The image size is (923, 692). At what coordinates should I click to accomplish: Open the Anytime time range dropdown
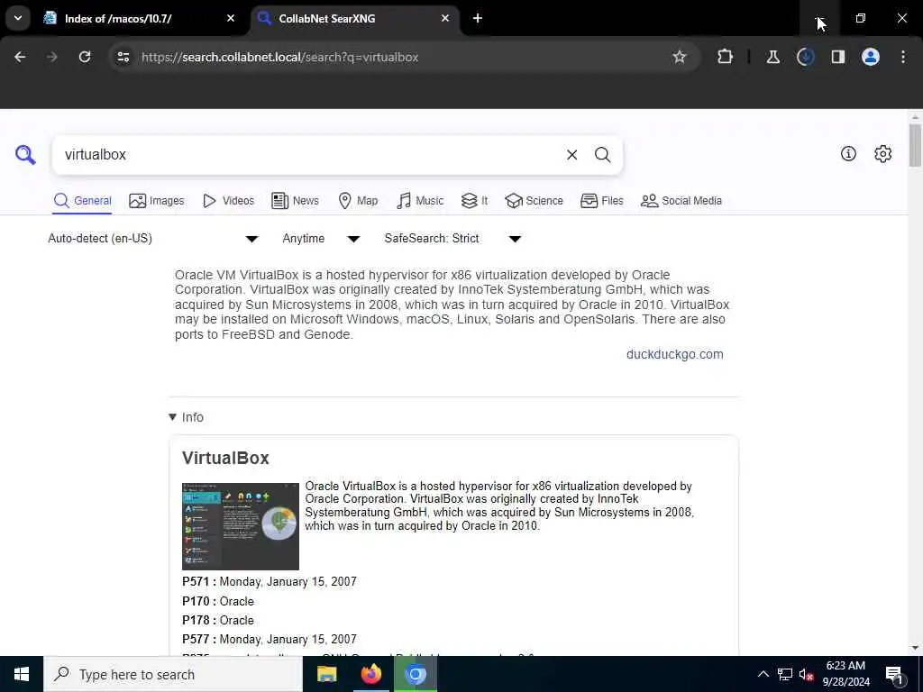tap(321, 238)
